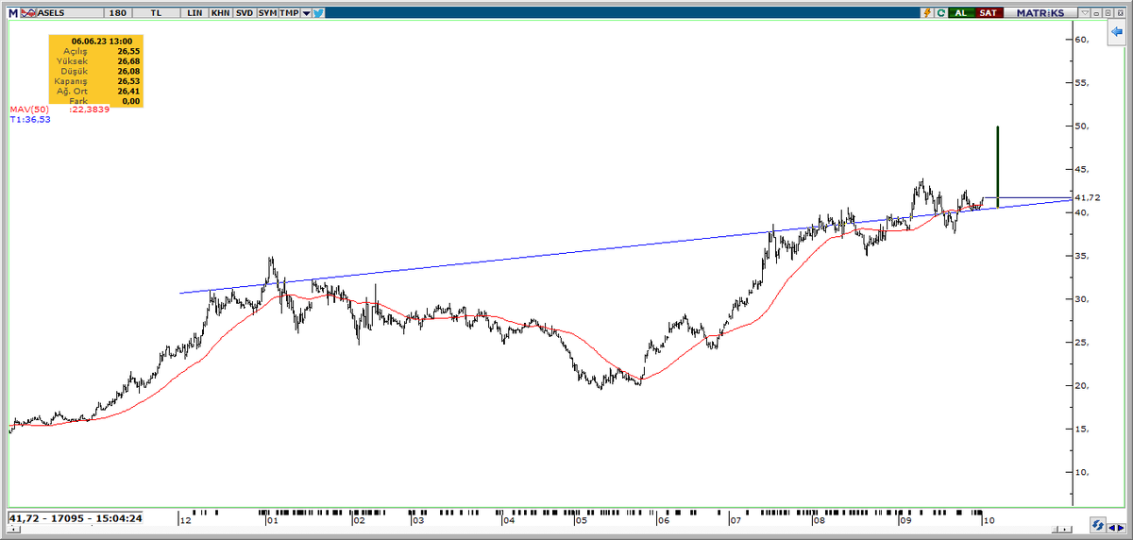The width and height of the screenshot is (1133, 540).
Task: Click the Matriks M logo icon
Action: (13, 13)
